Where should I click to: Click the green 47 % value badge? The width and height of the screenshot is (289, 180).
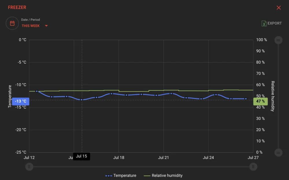point(260,101)
